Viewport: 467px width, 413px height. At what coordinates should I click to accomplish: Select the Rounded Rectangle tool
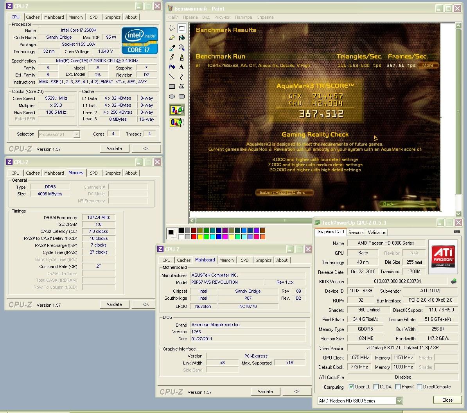[182, 97]
